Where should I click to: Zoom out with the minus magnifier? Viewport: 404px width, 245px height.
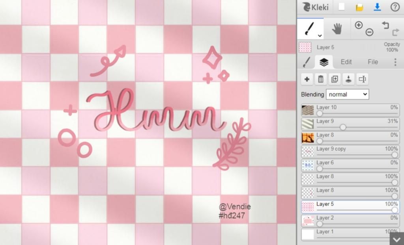(x=369, y=32)
